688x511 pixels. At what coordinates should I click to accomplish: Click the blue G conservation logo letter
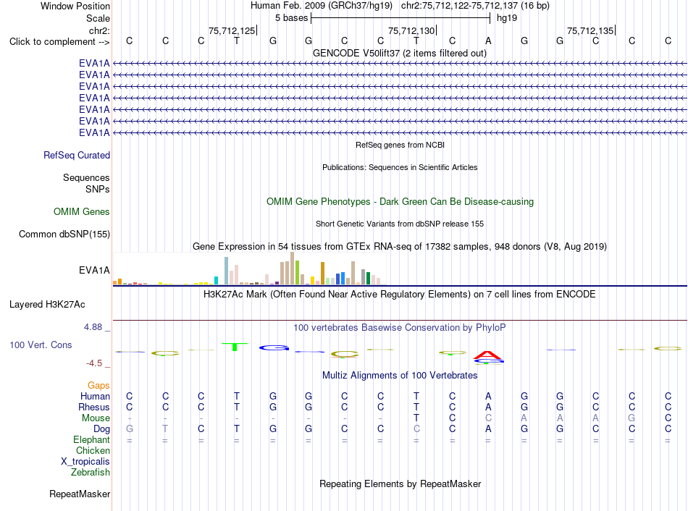pos(274,348)
